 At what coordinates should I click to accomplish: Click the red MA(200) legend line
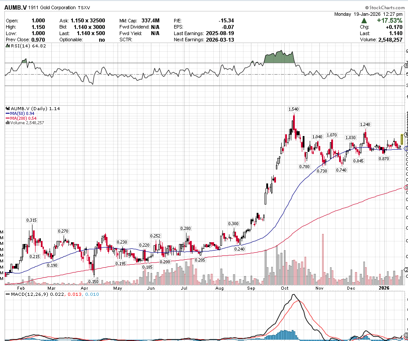pyautogui.click(x=7, y=118)
